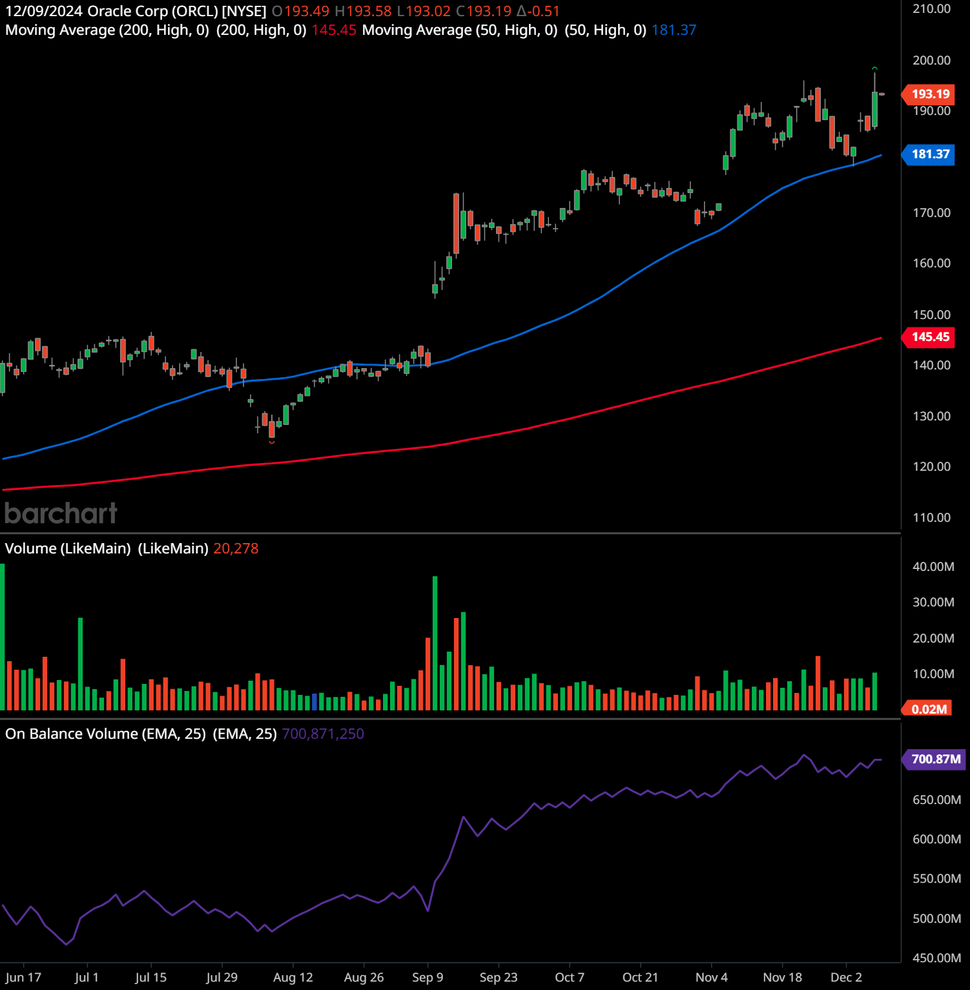
Task: Click the orange 193.19 last-price tag on axis
Action: tap(928, 94)
